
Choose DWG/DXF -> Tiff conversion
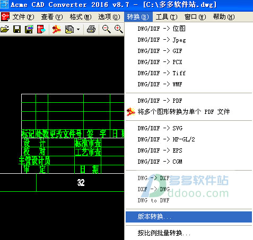(x=189, y=73)
